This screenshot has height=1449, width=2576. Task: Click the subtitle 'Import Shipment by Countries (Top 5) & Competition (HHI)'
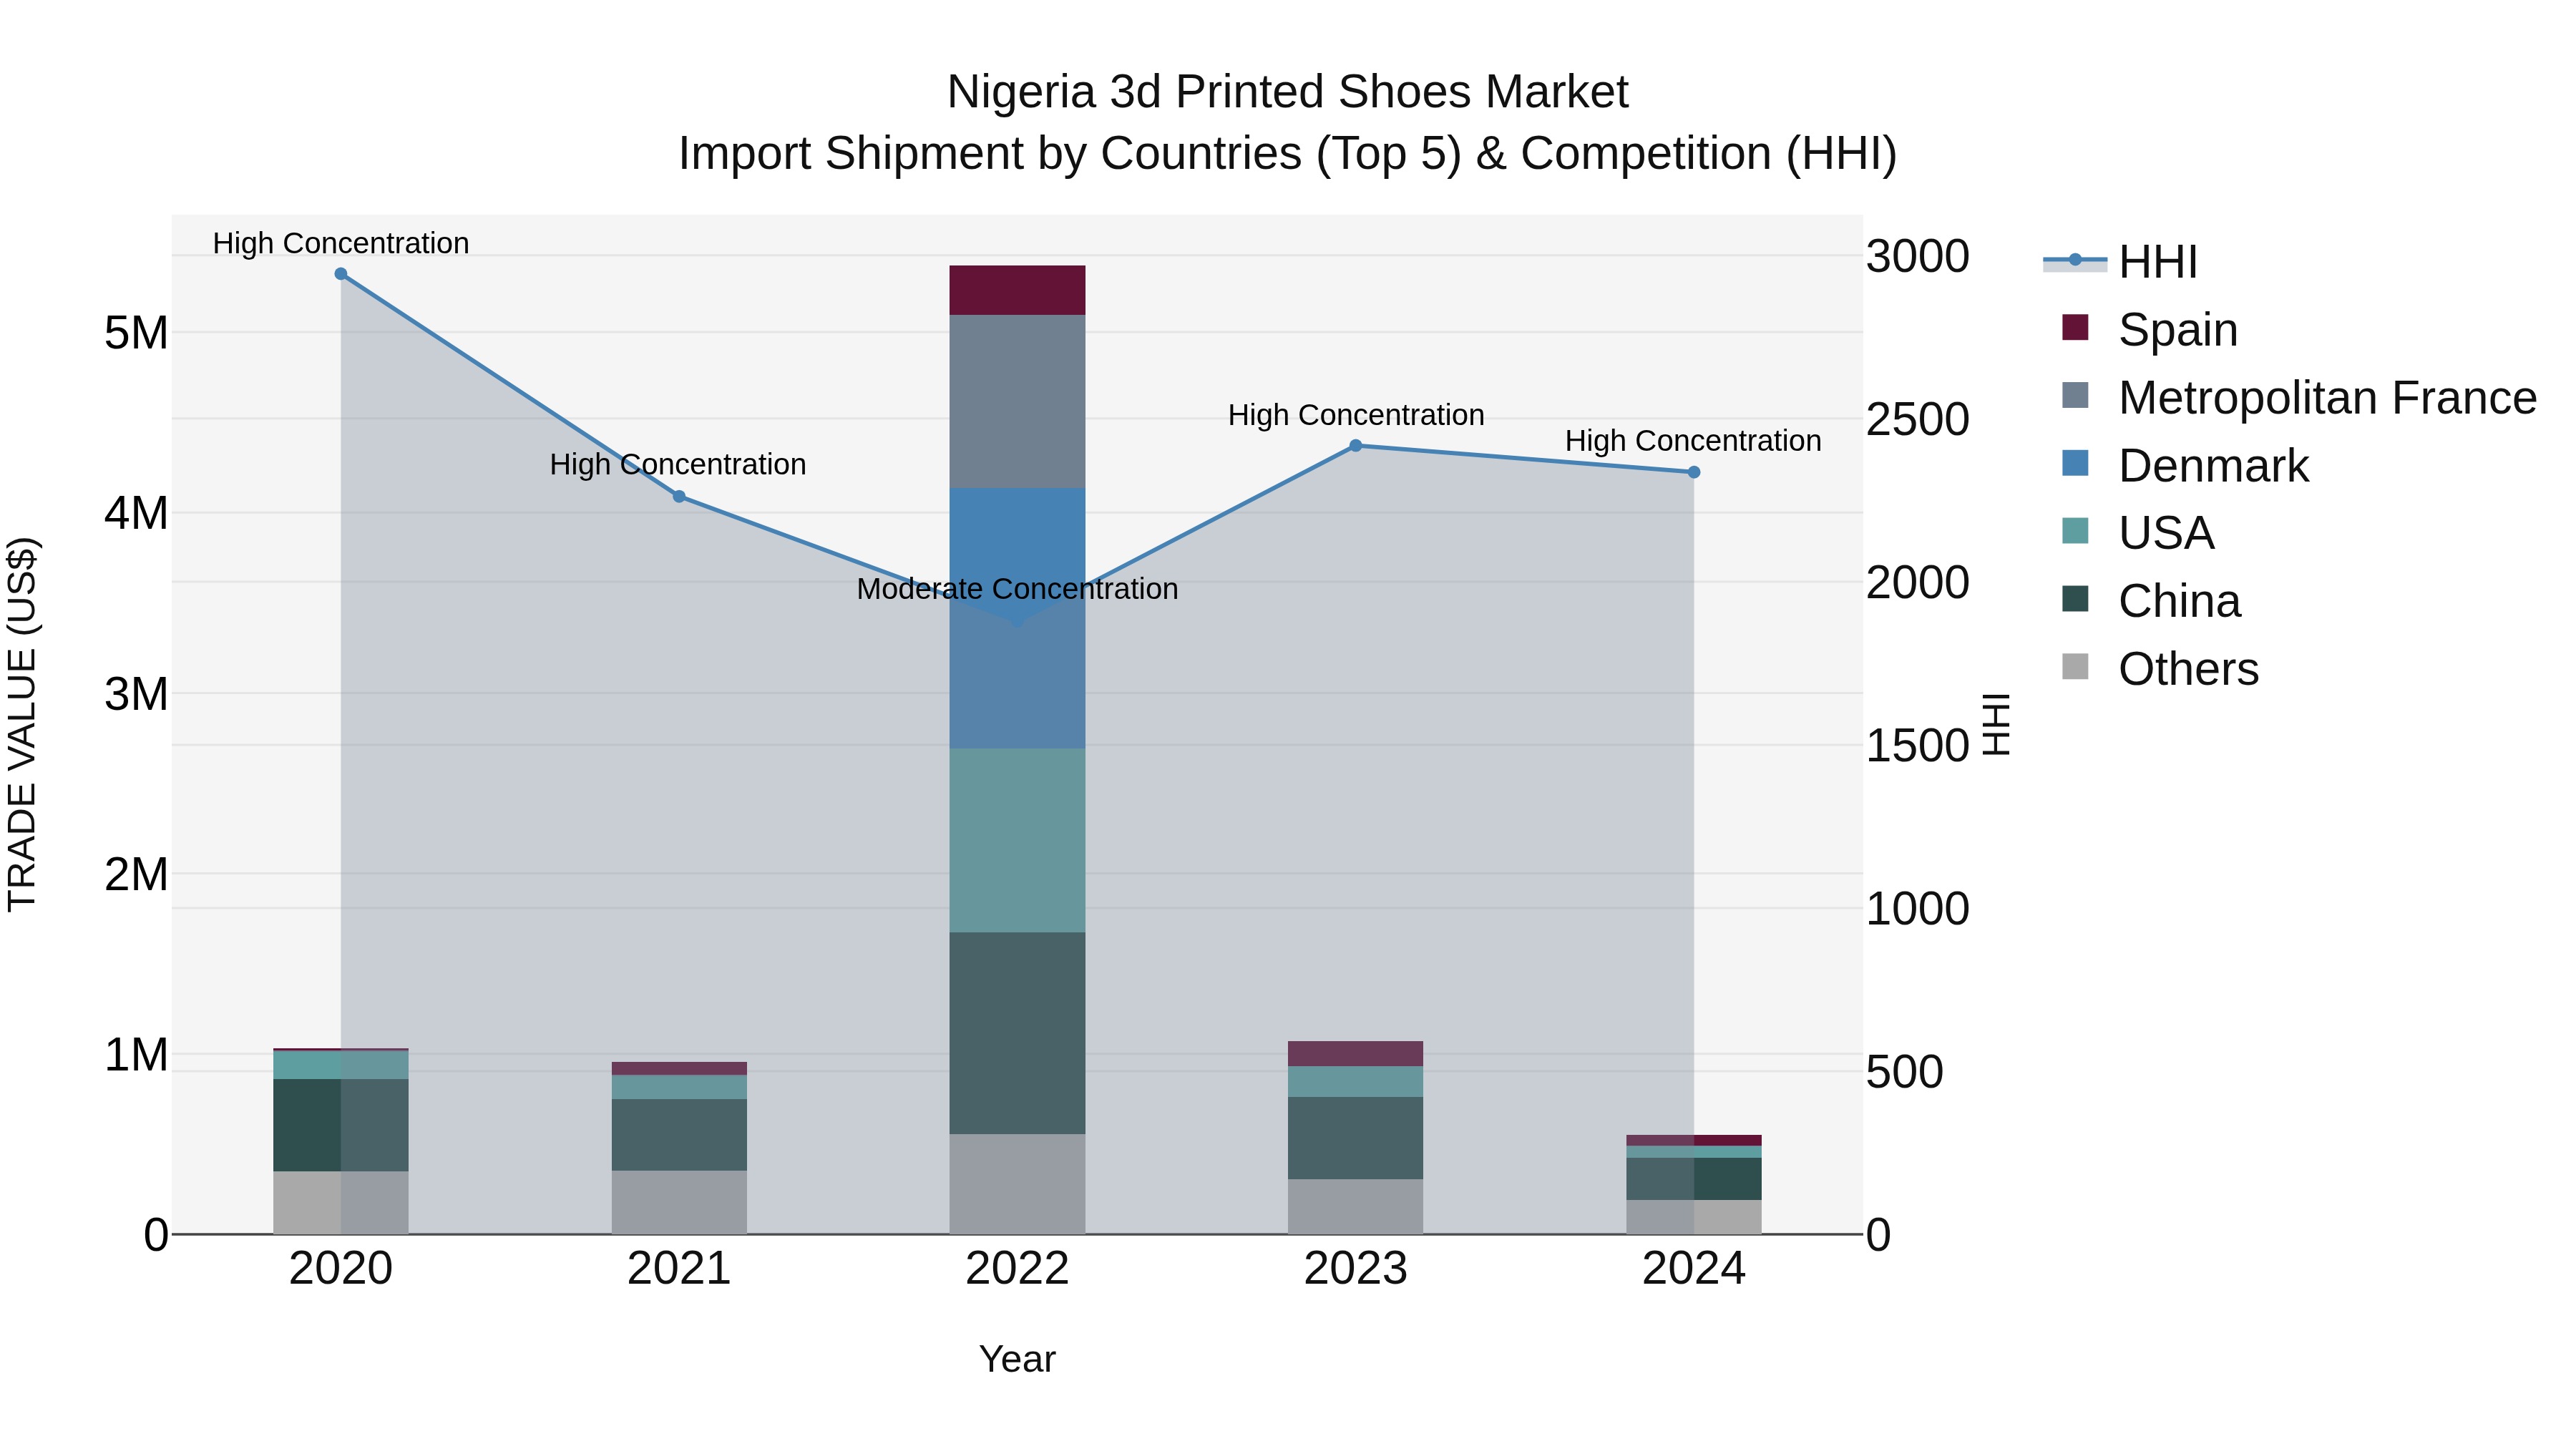(x=1288, y=154)
